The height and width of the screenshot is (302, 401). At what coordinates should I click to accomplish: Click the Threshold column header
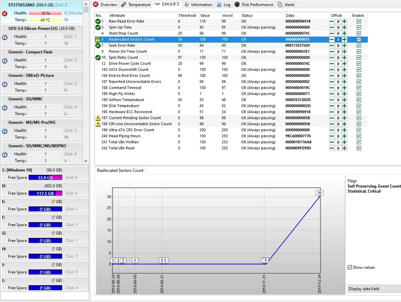point(187,16)
